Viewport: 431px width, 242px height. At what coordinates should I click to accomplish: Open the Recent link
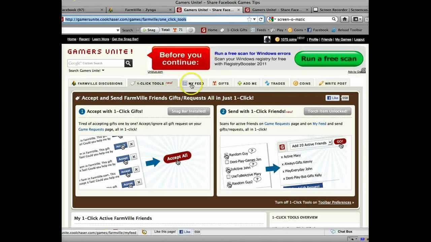pyautogui.click(x=84, y=39)
